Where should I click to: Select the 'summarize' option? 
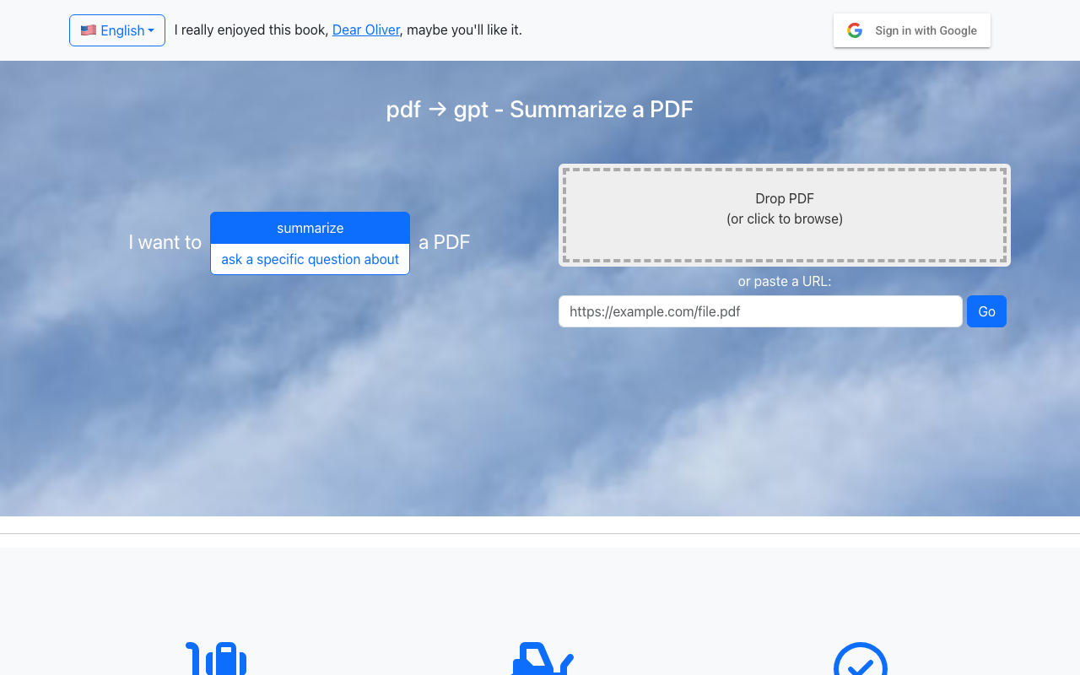pos(310,228)
